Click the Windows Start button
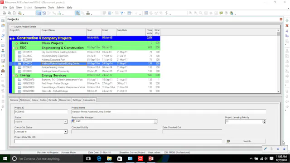Viewport: 290px width, 163px height. pyautogui.click(x=5, y=158)
